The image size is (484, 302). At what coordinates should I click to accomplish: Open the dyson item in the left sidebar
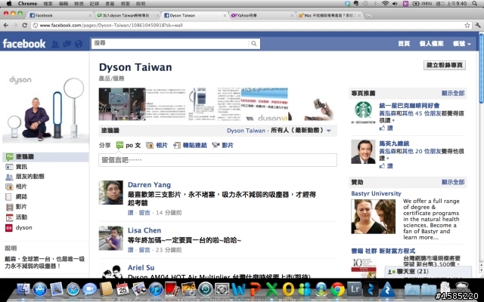click(23, 228)
